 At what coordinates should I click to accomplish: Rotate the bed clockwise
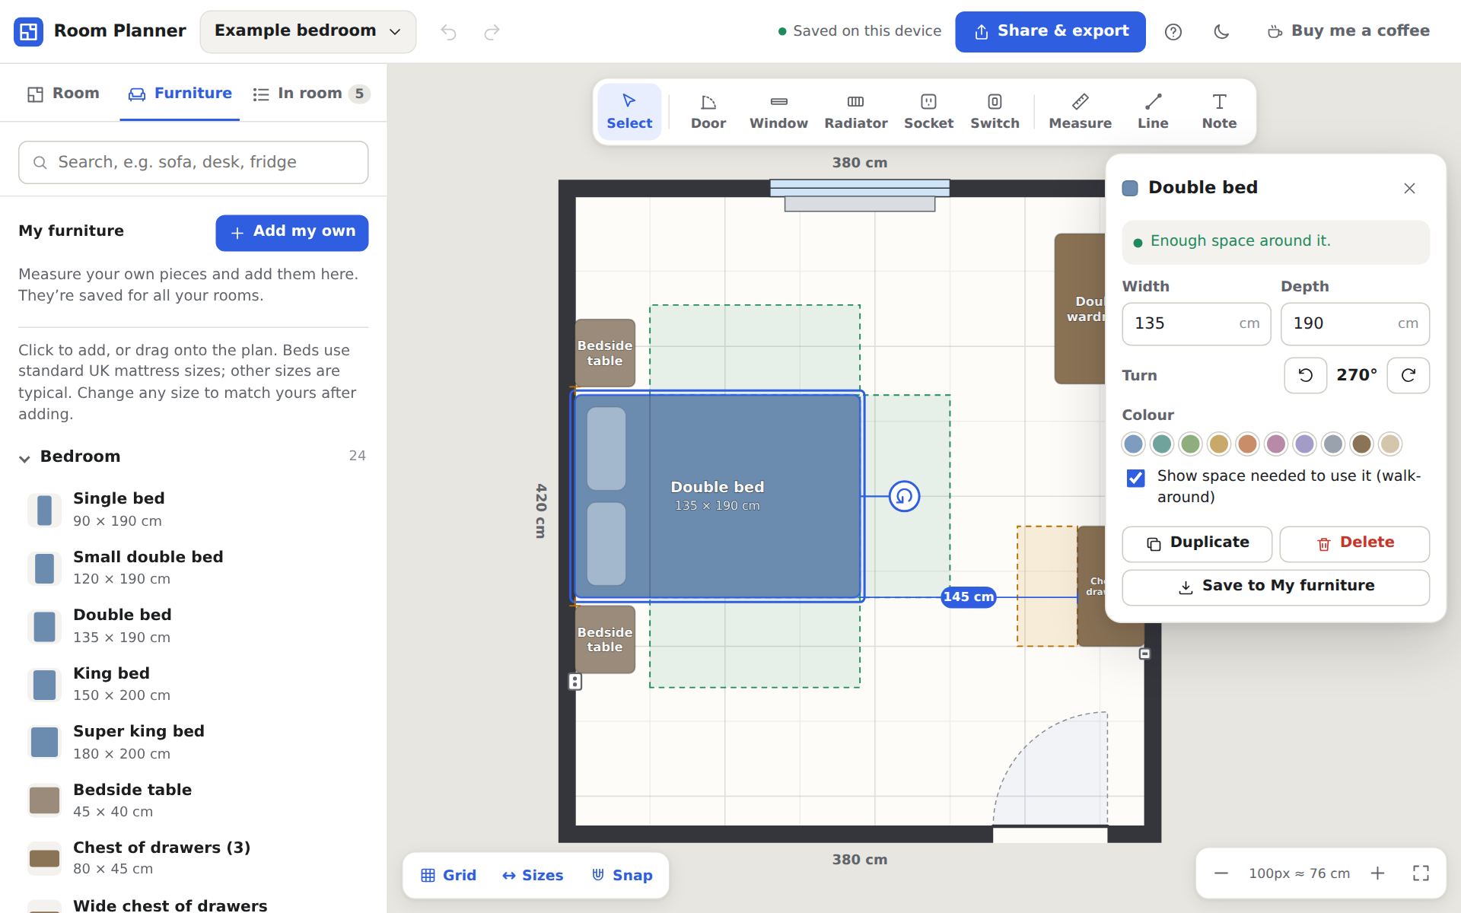[x=1408, y=376]
